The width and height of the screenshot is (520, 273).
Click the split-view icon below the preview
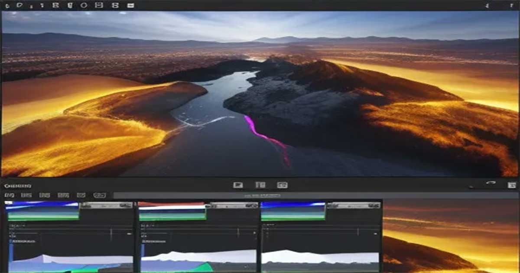pos(260,185)
